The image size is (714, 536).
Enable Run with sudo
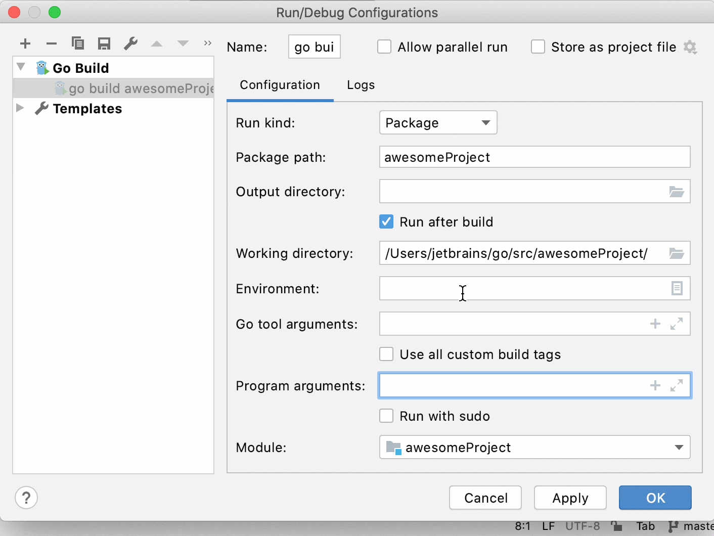pos(386,416)
